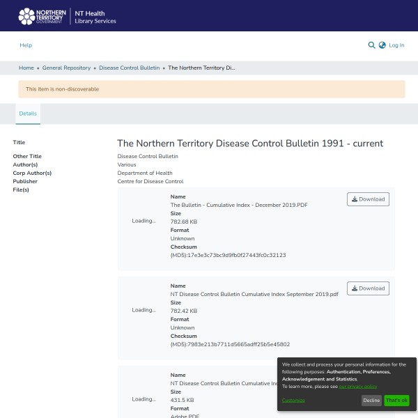Click the Loading thumbnail of the third file
The image size is (418, 418).
coord(144,399)
